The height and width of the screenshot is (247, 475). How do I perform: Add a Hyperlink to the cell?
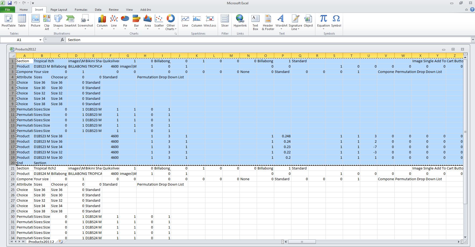tap(240, 21)
